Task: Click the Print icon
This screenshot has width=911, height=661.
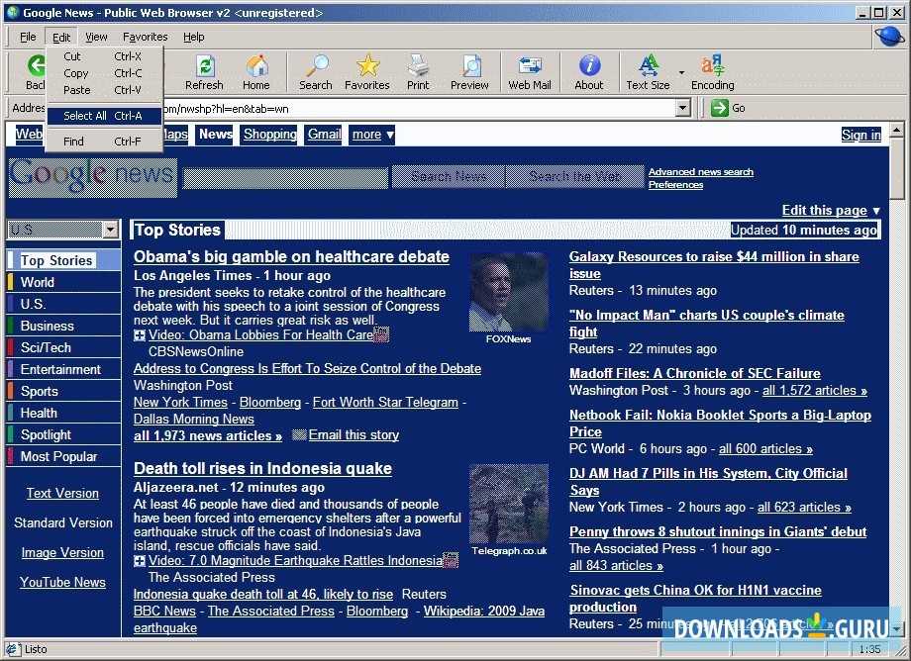Action: (417, 69)
